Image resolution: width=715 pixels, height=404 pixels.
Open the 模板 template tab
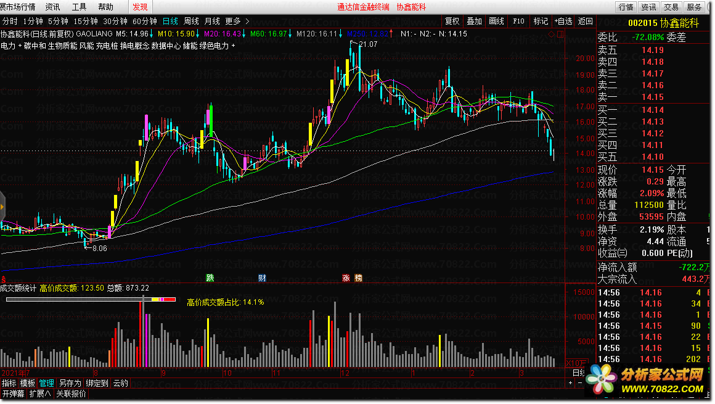tap(27, 384)
